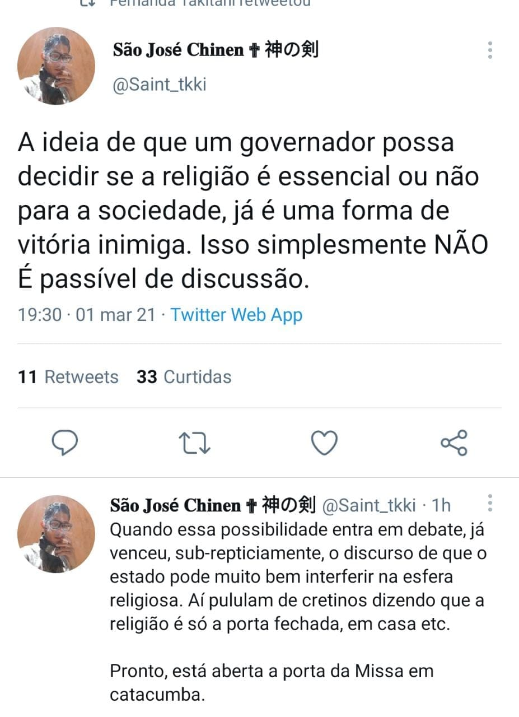Tap the retweeted-by arrows icon at top

click(x=87, y=3)
